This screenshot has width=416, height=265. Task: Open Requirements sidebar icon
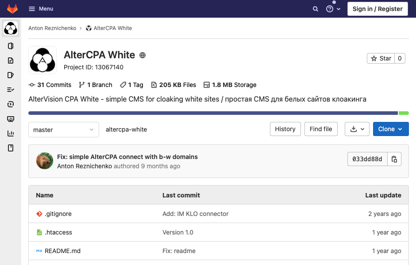[x=11, y=90]
